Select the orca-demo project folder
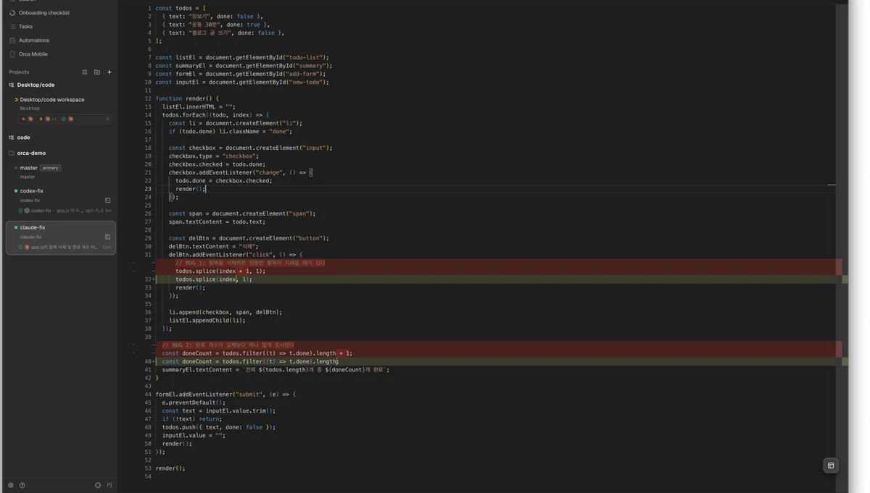Screen dimensions: 870x493 pos(31,153)
